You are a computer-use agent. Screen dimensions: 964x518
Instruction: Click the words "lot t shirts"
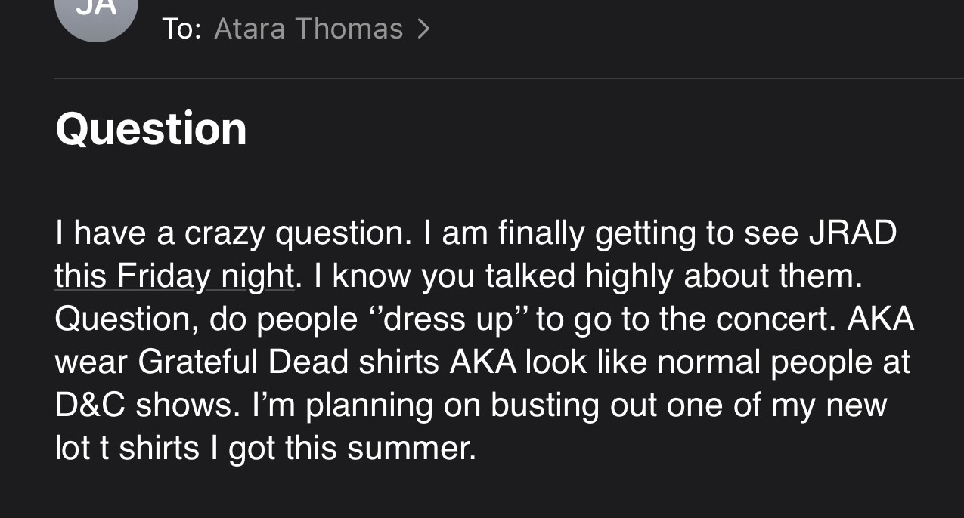click(x=128, y=449)
